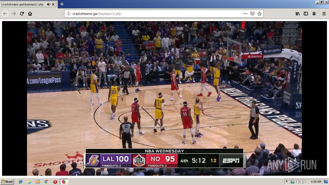Switch to Firefox taskbar button
This screenshot has width=329, height=185.
64,182
